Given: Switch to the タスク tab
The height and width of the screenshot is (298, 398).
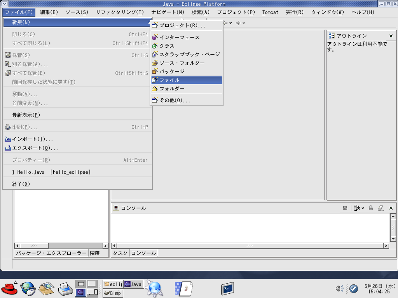Looking at the screenshot, I should (x=120, y=253).
